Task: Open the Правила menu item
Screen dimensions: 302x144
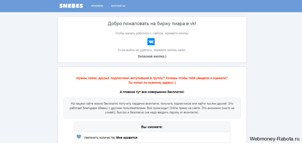Action: click(x=97, y=6)
